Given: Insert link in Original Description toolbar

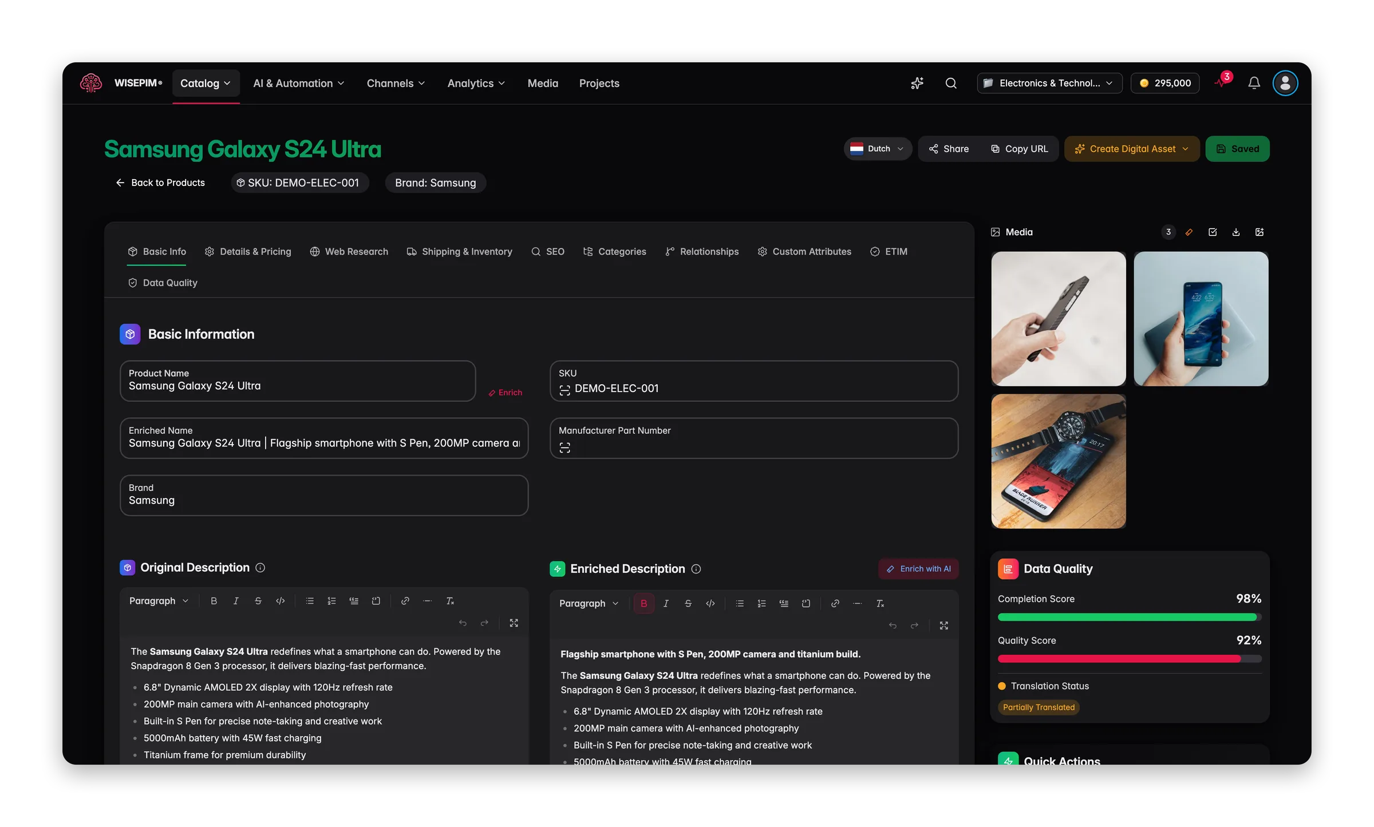Looking at the screenshot, I should click(x=405, y=601).
